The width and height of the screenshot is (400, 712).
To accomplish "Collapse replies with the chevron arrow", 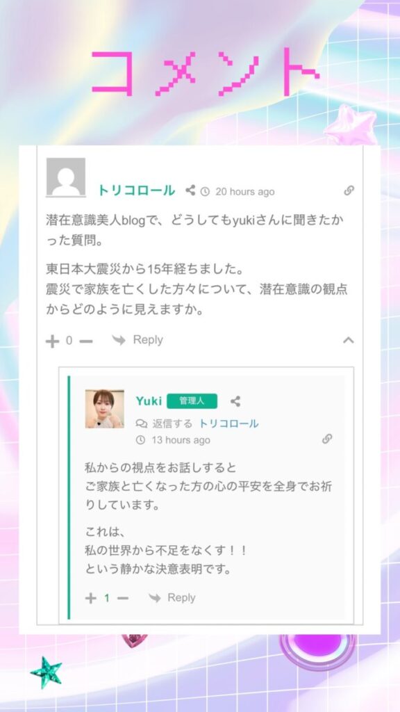I will coord(349,340).
